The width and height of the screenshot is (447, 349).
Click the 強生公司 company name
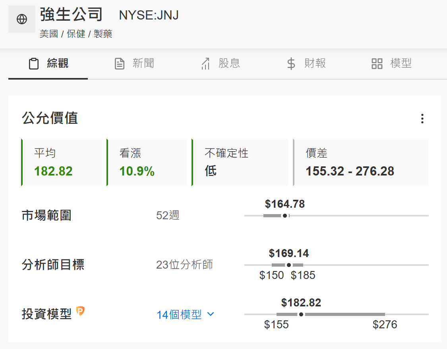click(x=71, y=14)
